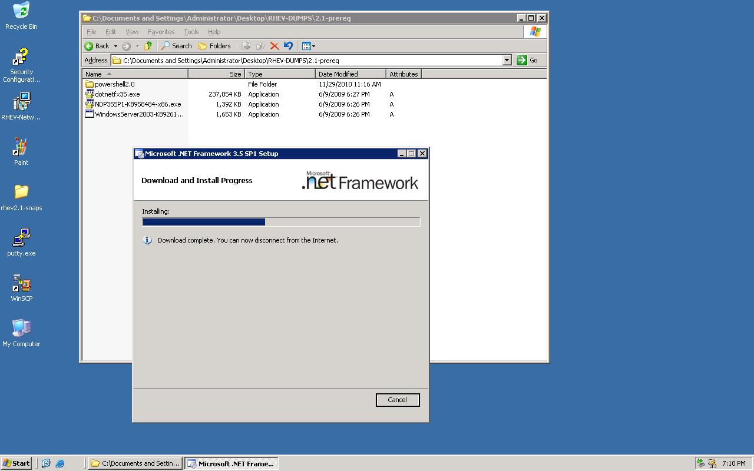Open the Forward history dropdown arrow
Screen dimensions: 754x471
coord(137,46)
